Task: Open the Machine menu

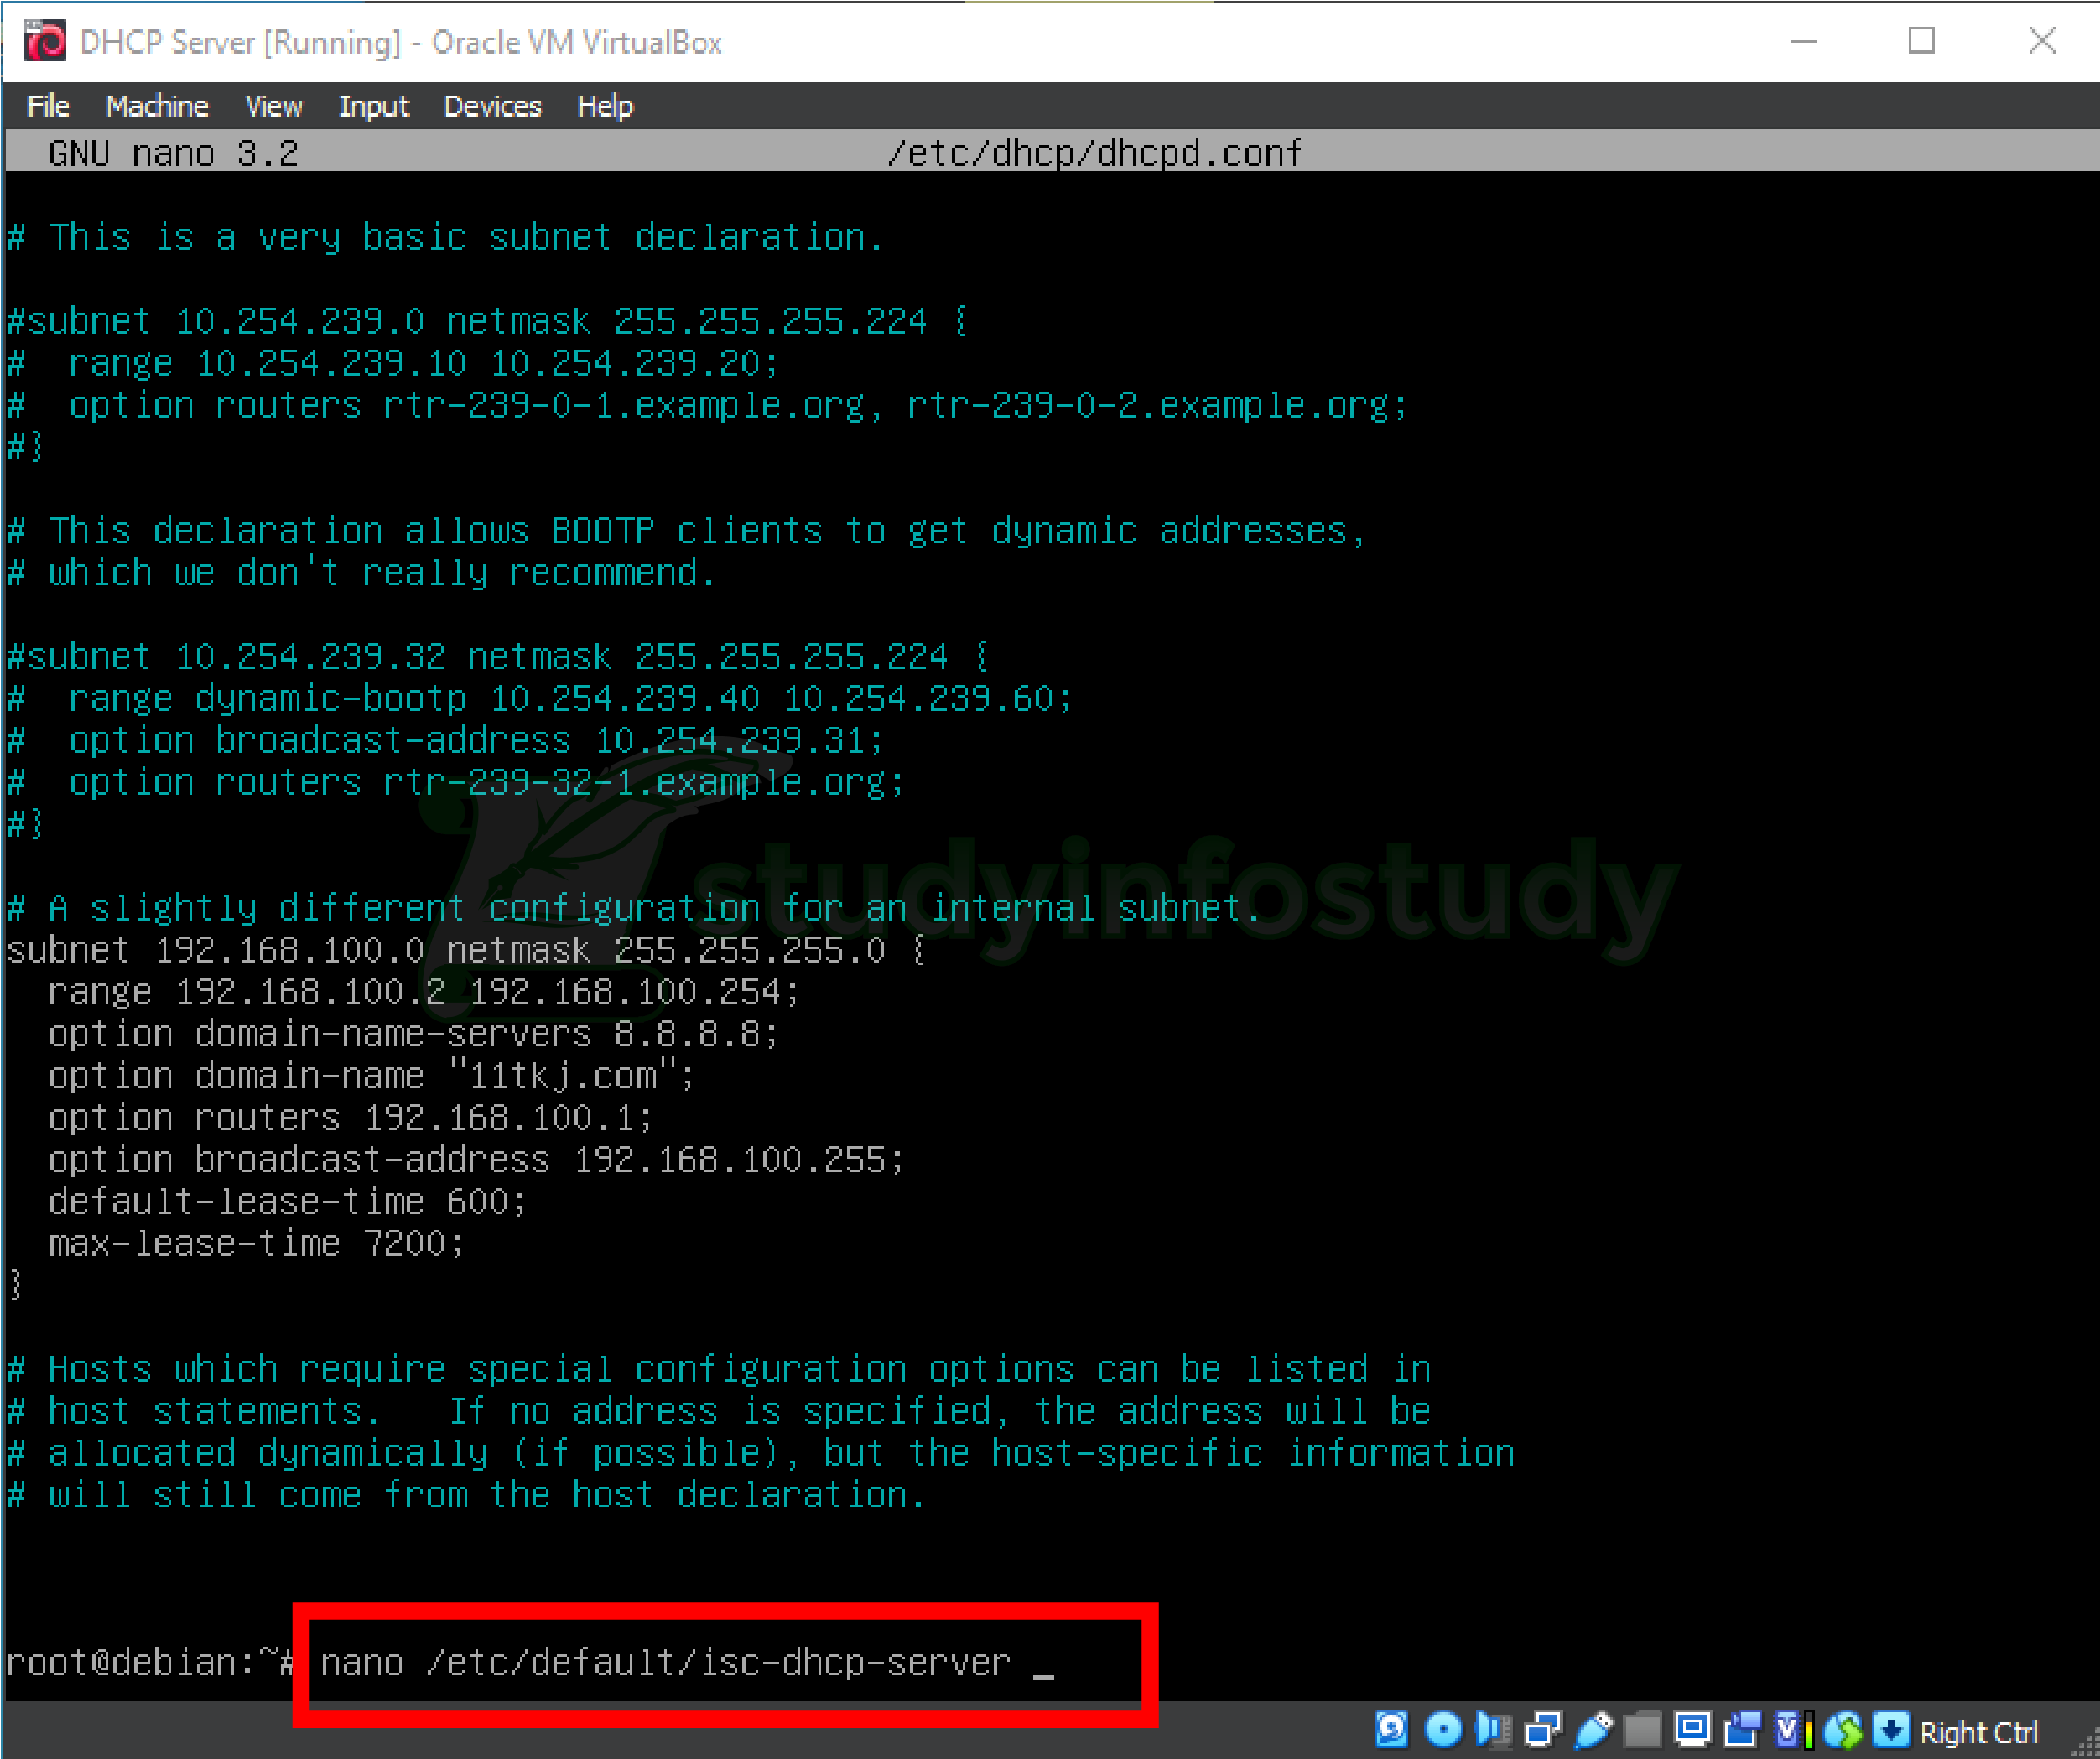Action: coord(157,106)
